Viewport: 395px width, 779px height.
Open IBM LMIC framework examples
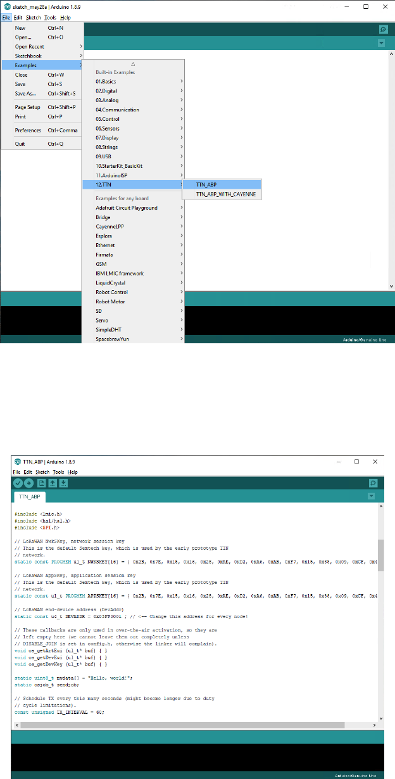tap(132, 274)
